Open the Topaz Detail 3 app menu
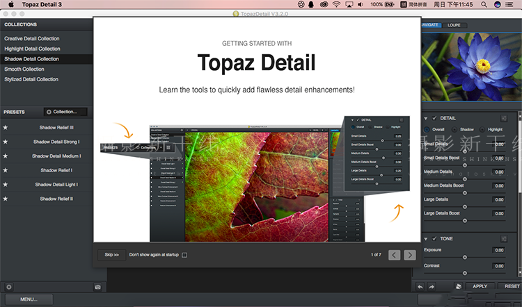The image size is (522, 307). [42, 4]
